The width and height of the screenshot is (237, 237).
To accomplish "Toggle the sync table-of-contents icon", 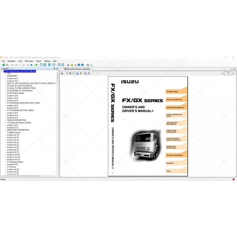I will click(x=36, y=65).
